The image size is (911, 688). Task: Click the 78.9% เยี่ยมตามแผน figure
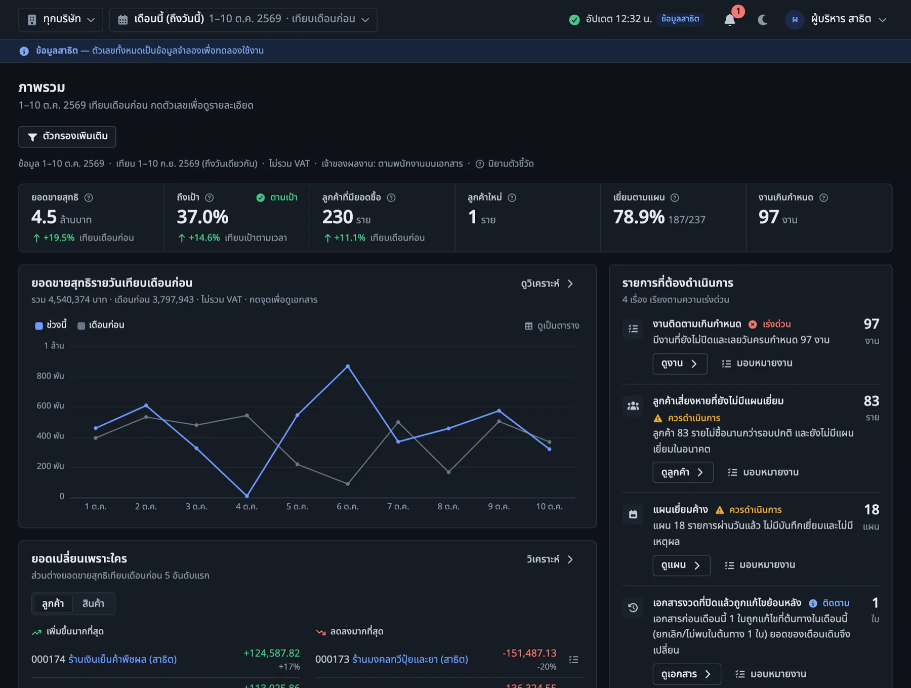point(639,218)
